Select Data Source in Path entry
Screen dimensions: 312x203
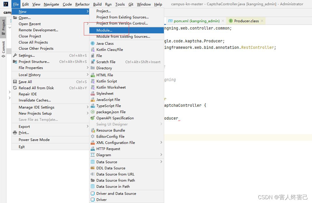point(126,186)
